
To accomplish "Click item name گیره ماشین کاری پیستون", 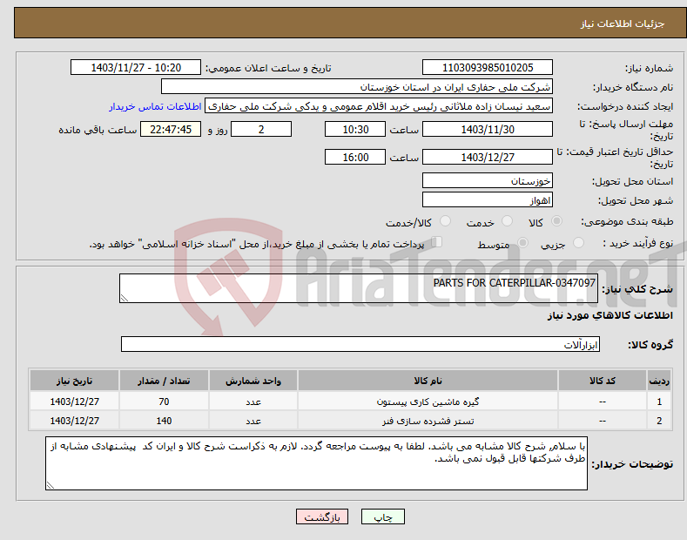I will pos(428,402).
